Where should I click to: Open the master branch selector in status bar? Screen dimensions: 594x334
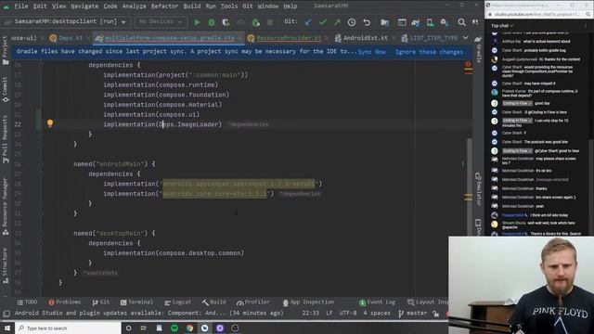413,314
